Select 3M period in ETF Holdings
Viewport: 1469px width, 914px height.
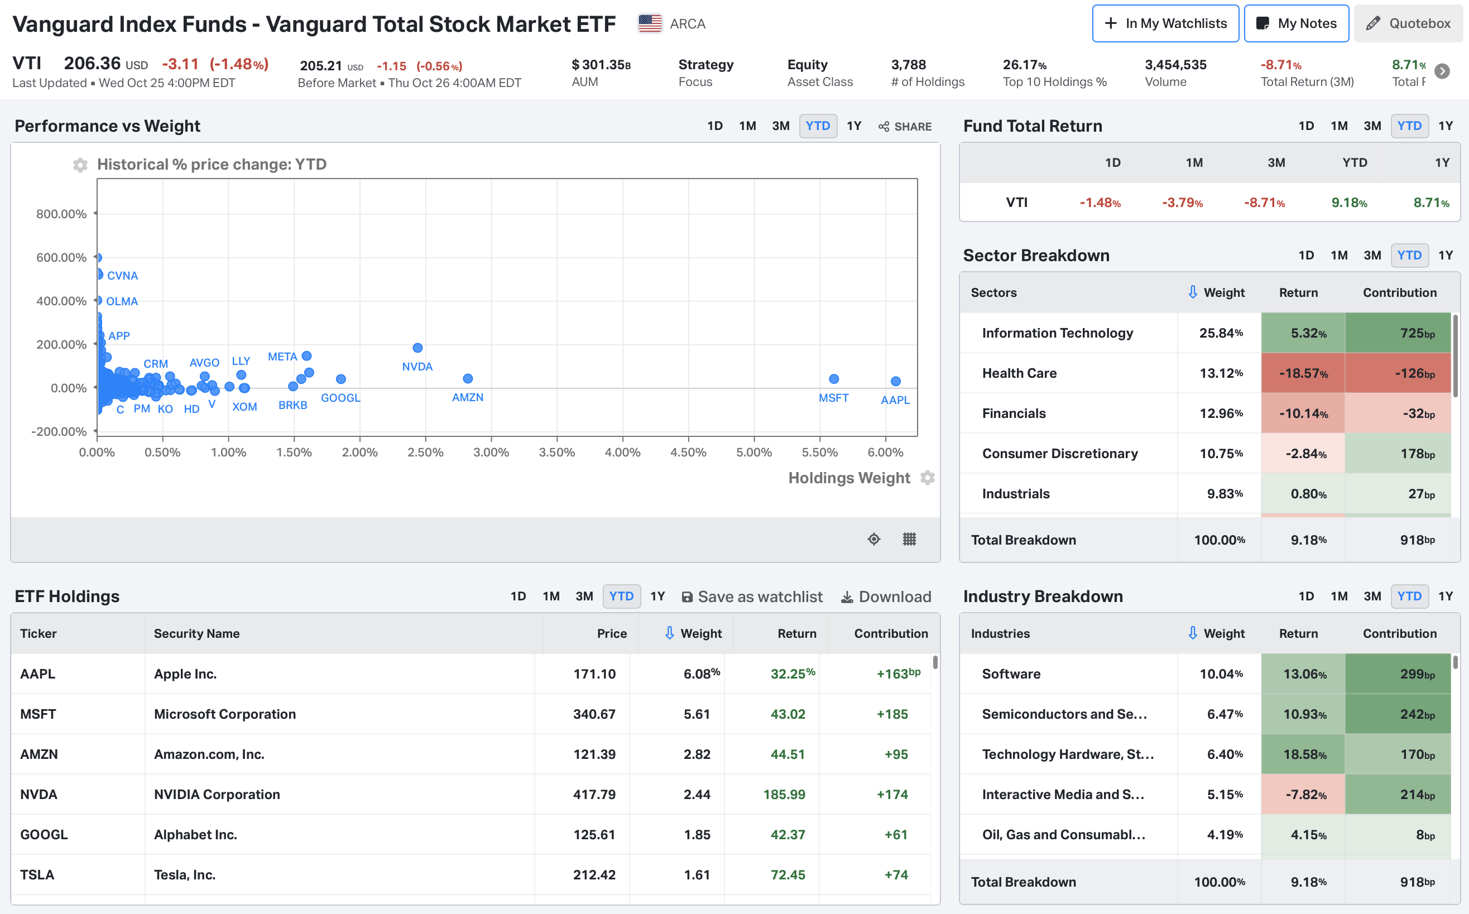(x=584, y=596)
